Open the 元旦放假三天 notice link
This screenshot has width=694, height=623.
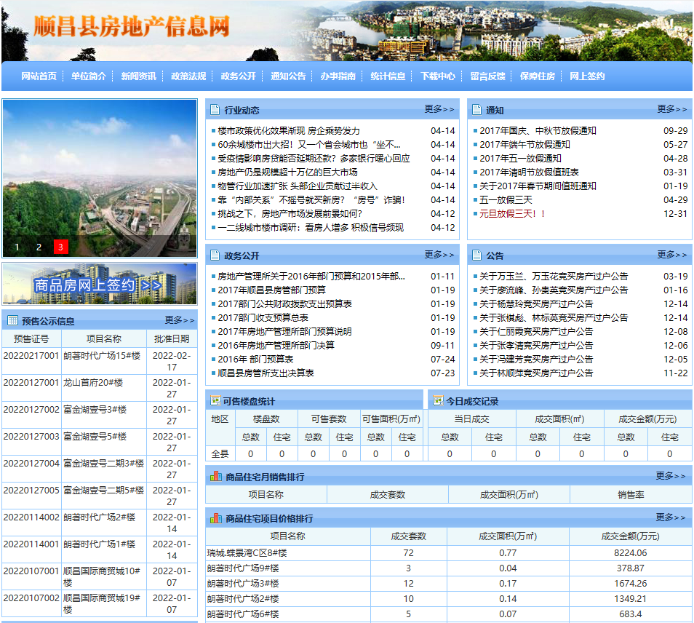tap(512, 214)
